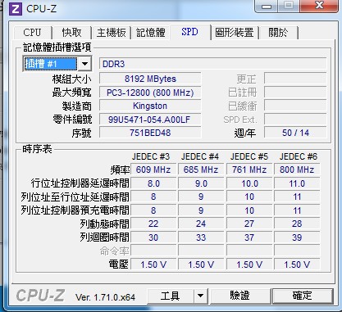Click the JEDEC #4 column header
The image size is (342, 312).
(x=200, y=156)
